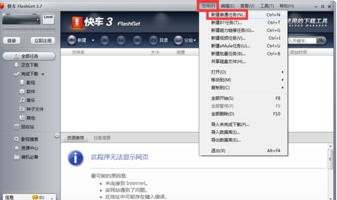Open the 目录 directory folder button
This screenshot has height=200, width=337.
point(159,40)
